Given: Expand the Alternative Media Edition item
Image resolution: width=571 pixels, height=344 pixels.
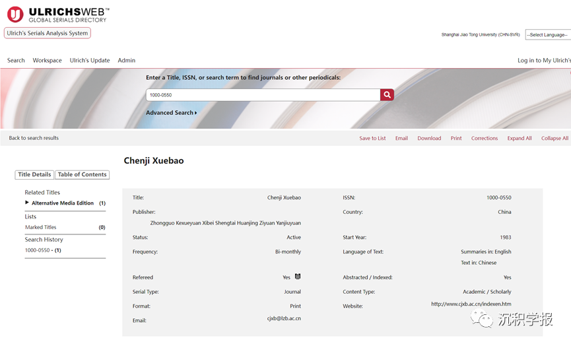Looking at the screenshot, I should point(27,203).
